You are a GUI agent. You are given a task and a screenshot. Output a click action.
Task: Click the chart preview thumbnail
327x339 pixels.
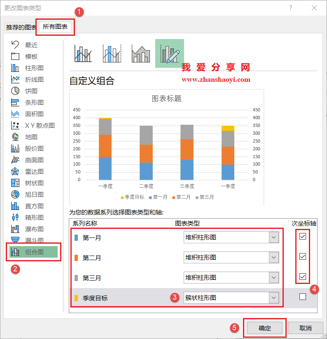167,147
